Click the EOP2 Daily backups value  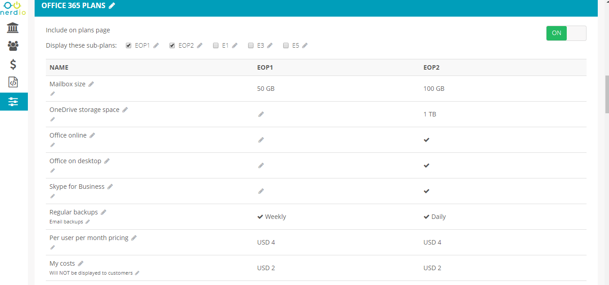[435, 217]
